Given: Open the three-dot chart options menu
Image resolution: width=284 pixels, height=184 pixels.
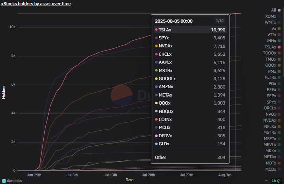Looking at the screenshot, I should point(267,181).
